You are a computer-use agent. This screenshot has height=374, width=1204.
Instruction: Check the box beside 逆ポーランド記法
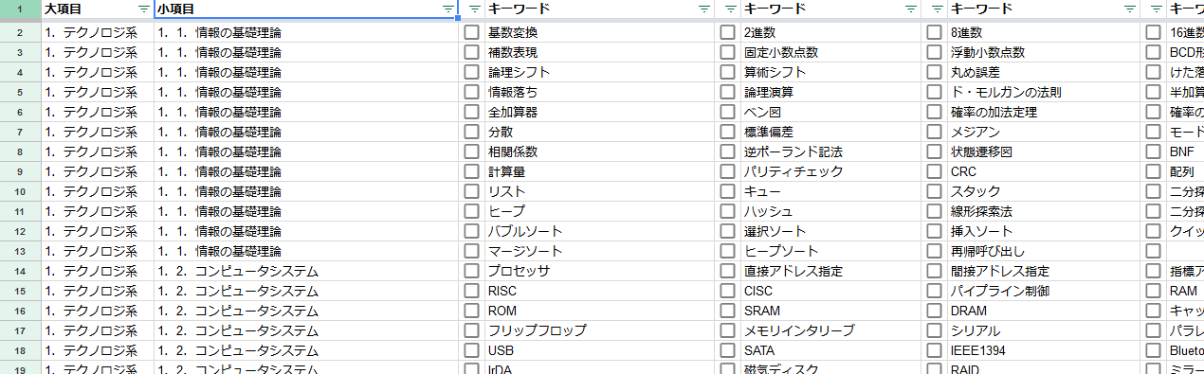point(727,151)
